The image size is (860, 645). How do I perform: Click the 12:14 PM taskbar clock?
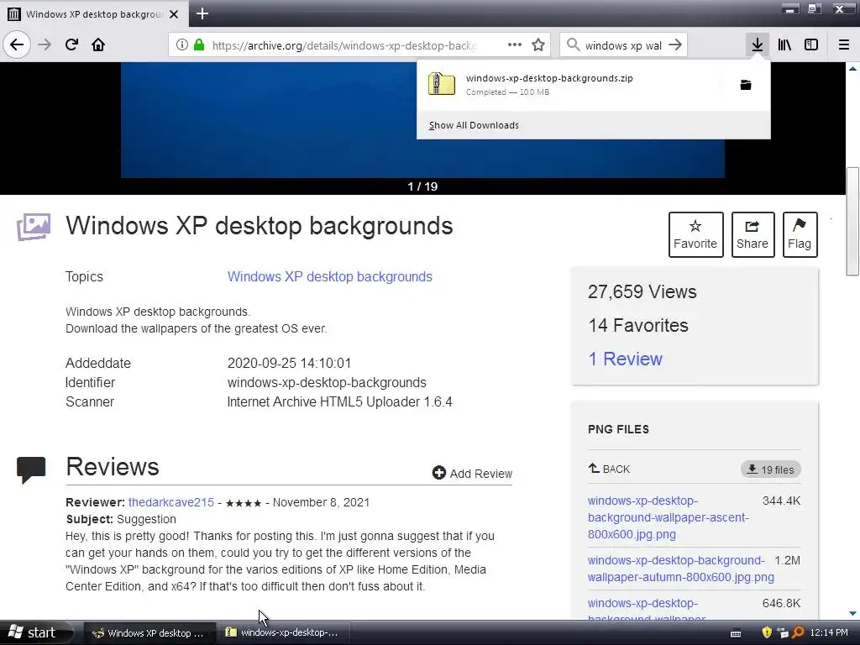(x=829, y=633)
